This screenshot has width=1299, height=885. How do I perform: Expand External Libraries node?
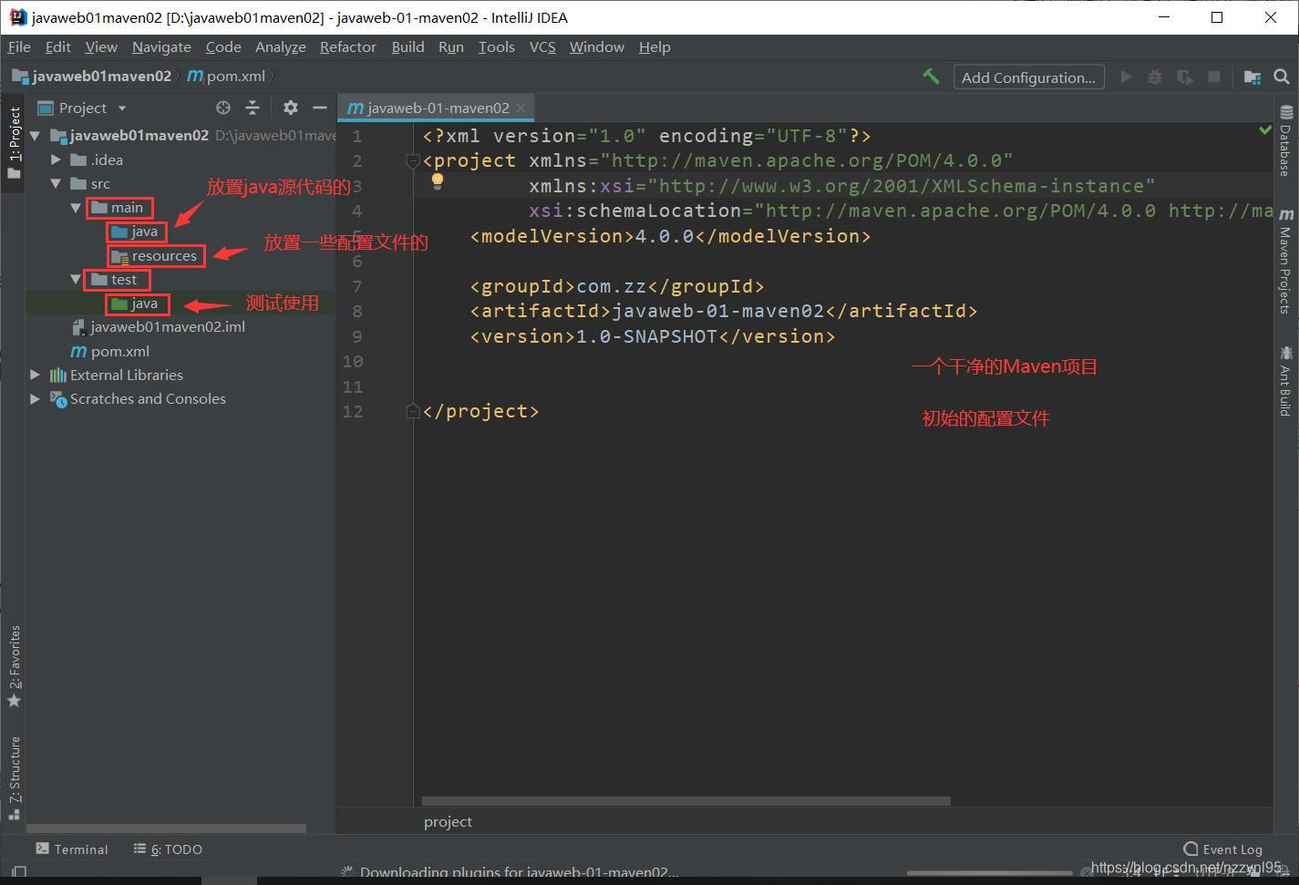click(35, 375)
